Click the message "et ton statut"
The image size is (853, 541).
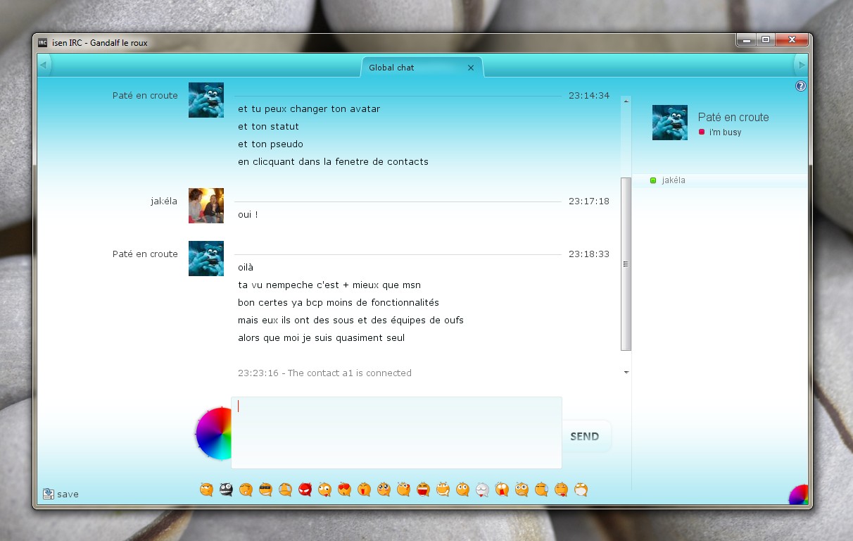tap(268, 126)
